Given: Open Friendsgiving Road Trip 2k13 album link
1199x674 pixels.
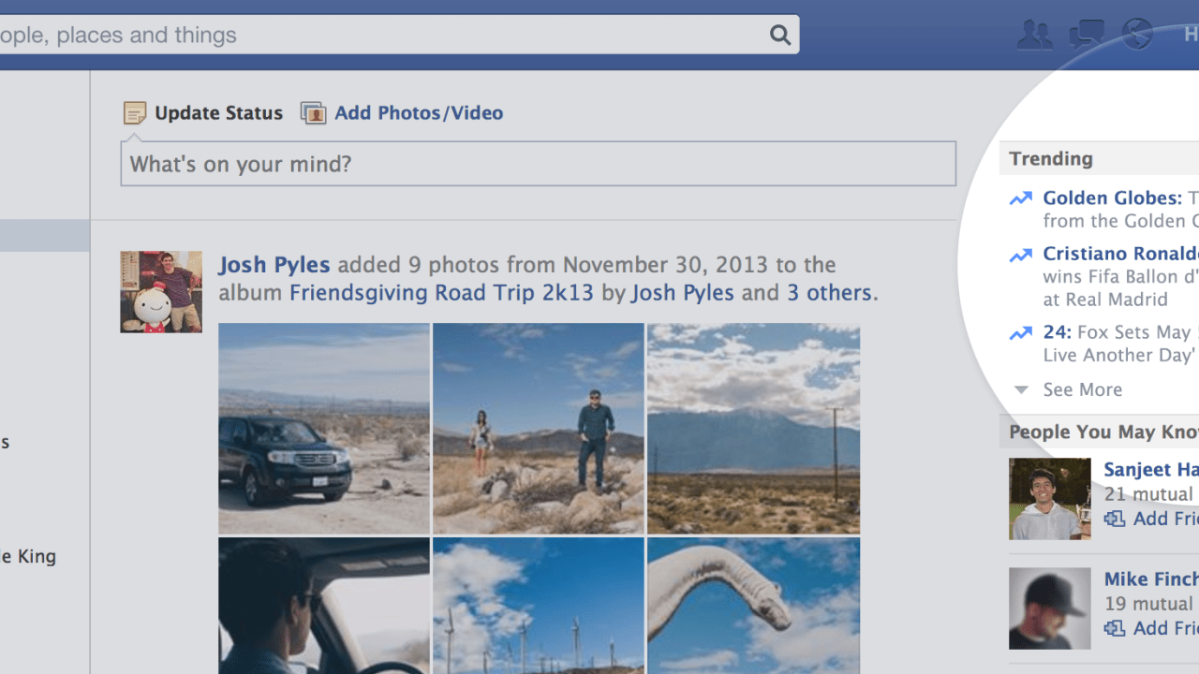Looking at the screenshot, I should 441,293.
